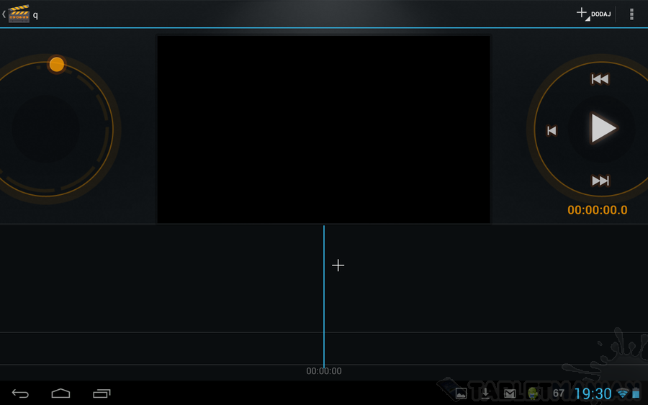
Task: Click the blue timeline playhead line
Action: point(324,302)
